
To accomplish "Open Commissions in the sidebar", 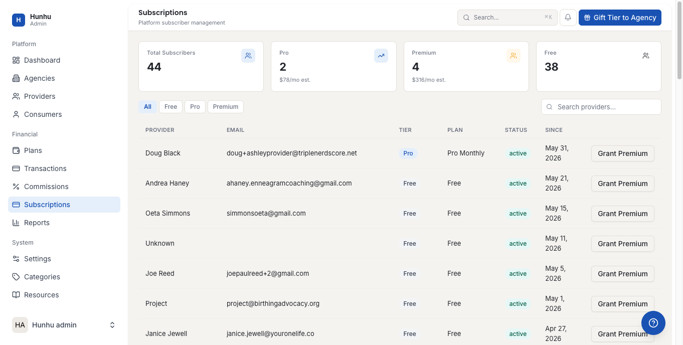I will pos(64,187).
